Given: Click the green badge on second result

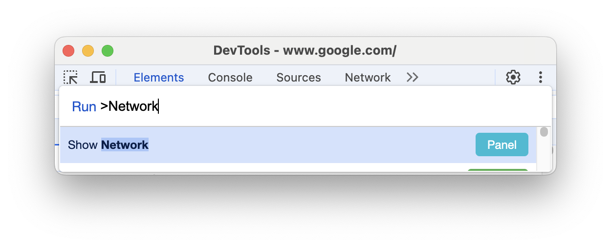Looking at the screenshot, I should (498, 170).
